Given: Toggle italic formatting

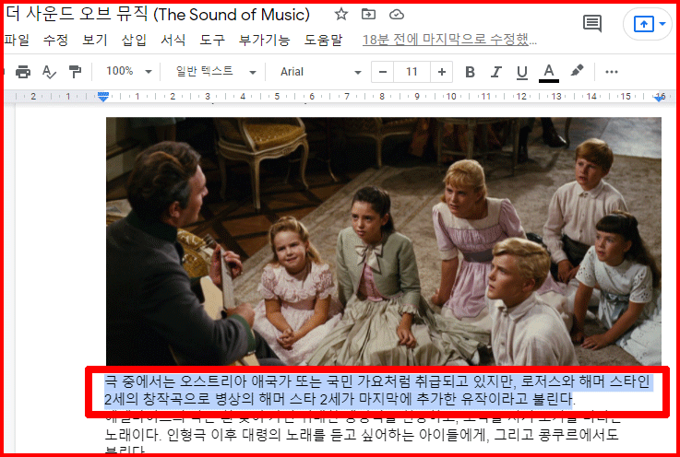Looking at the screenshot, I should (496, 72).
